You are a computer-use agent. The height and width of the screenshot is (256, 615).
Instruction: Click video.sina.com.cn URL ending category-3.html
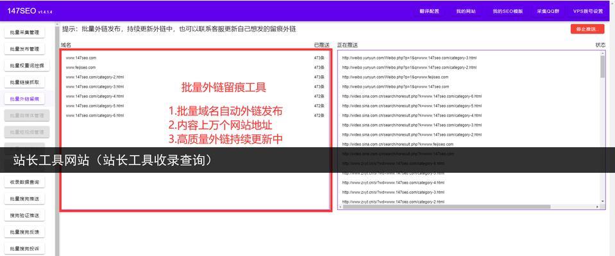click(x=412, y=125)
